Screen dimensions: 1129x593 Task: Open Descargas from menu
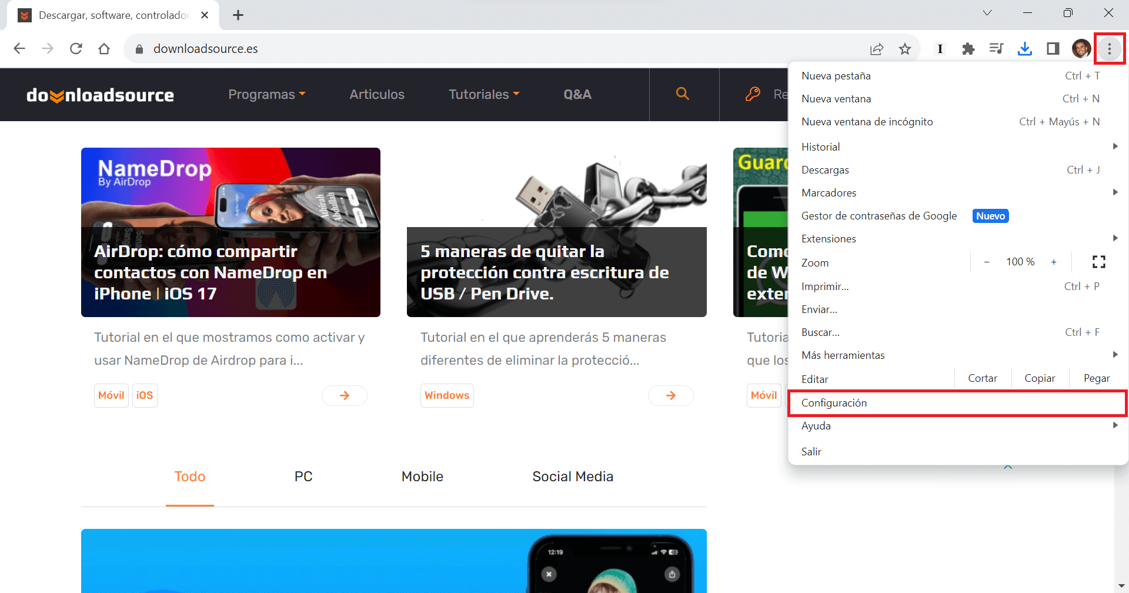[x=958, y=170]
